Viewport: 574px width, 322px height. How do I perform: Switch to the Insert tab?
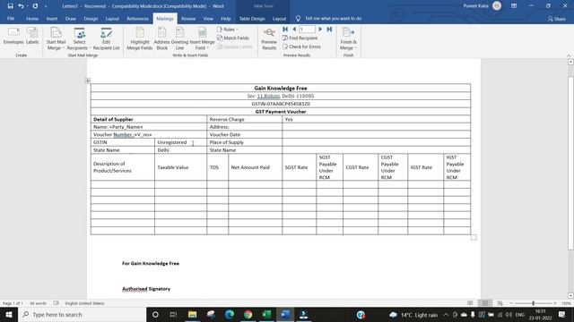[52, 18]
